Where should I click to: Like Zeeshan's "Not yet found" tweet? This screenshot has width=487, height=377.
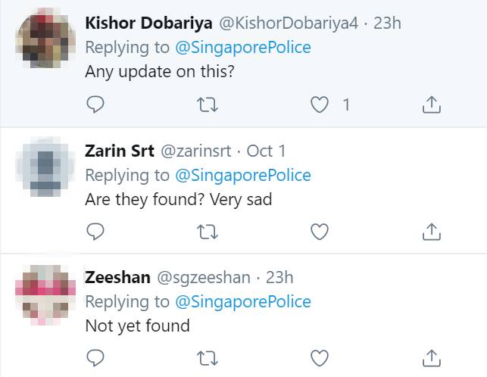coord(320,357)
